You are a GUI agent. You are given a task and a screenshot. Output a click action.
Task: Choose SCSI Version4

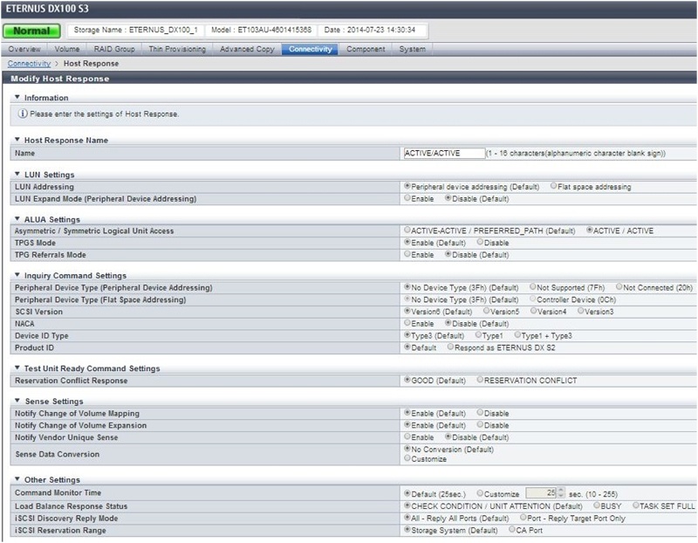point(533,311)
